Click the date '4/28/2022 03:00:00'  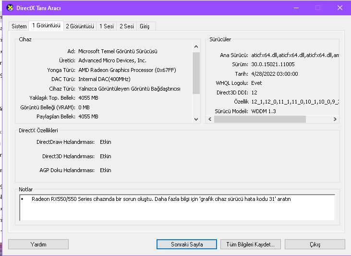coord(275,74)
